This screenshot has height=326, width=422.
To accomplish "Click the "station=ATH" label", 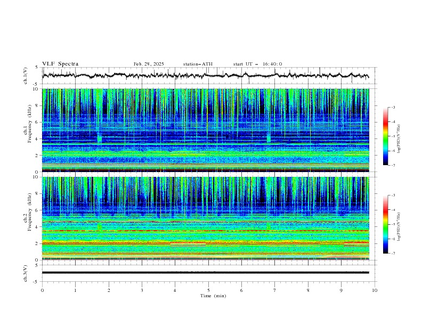I will 198,64.
